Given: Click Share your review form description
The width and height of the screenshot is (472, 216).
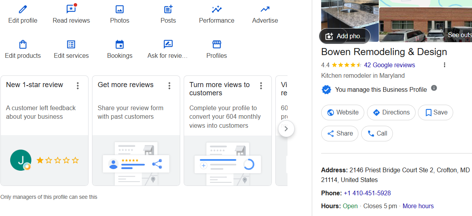Looking at the screenshot, I should [130, 112].
